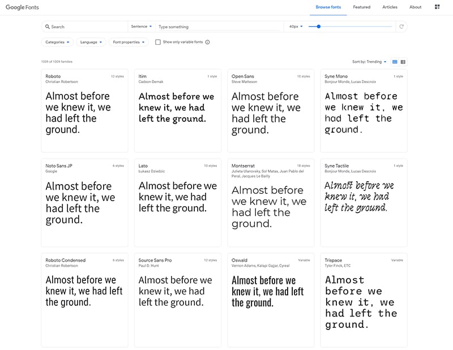The image size is (453, 350).
Task: Click Trispace font name
Action: [333, 260]
